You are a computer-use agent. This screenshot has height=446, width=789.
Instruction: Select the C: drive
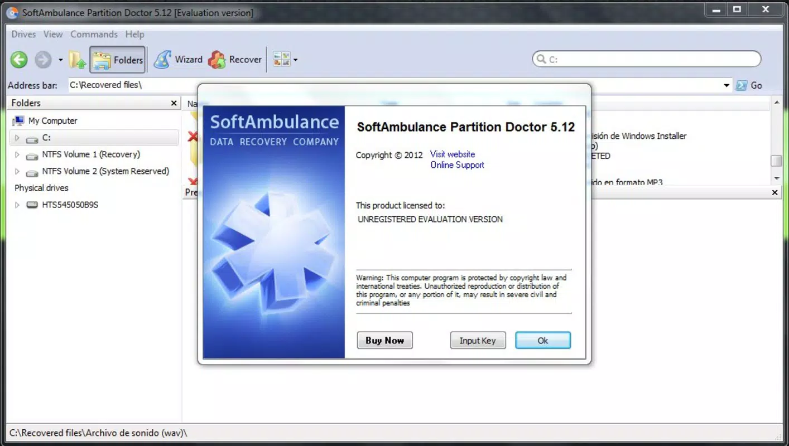46,138
